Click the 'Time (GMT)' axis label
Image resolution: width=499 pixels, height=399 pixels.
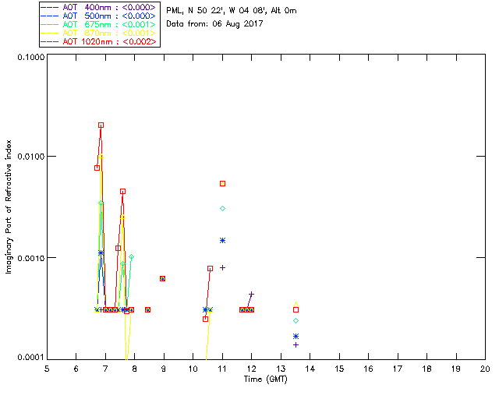(266, 379)
